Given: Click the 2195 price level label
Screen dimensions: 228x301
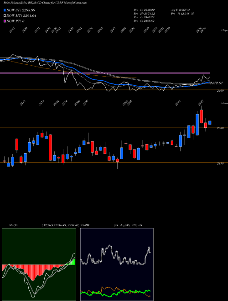Looking at the screenshot, I should click(x=220, y=164).
